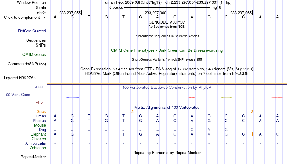Click the position text chr2:233,297,054-233,297,067
This screenshot has height=164, width=287.
click(x=192, y=2)
